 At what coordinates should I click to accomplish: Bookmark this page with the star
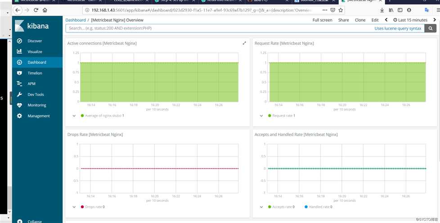tap(341, 10)
